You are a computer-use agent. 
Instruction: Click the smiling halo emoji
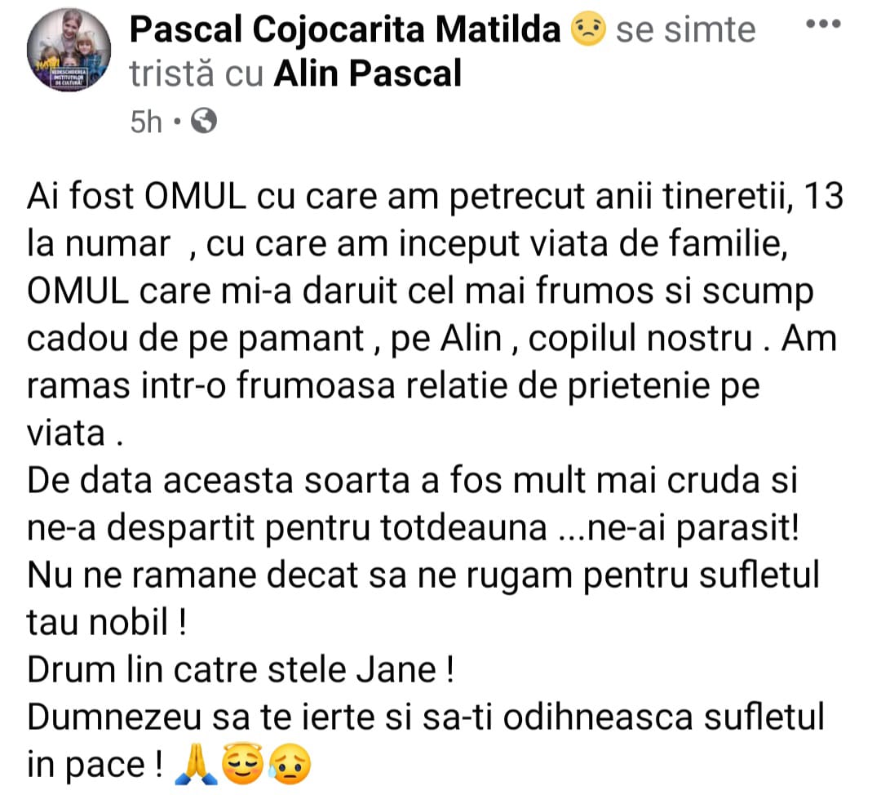pos(238,765)
